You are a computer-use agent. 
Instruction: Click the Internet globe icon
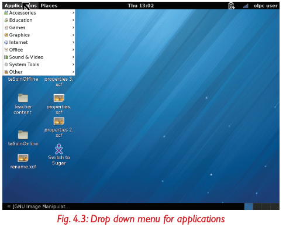(x=6, y=42)
